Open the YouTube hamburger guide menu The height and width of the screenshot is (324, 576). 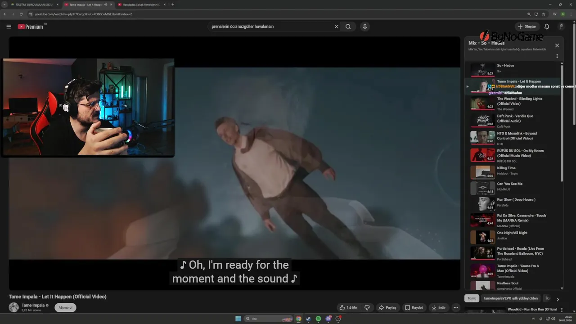[9, 27]
